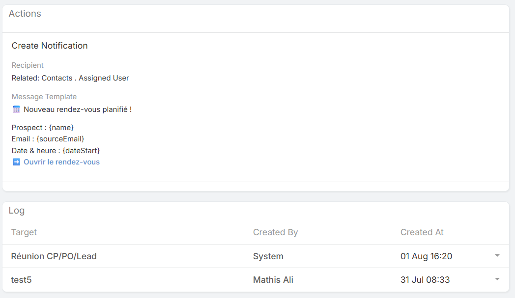Open the test5 log target
This screenshot has width=515, height=298.
(x=22, y=280)
